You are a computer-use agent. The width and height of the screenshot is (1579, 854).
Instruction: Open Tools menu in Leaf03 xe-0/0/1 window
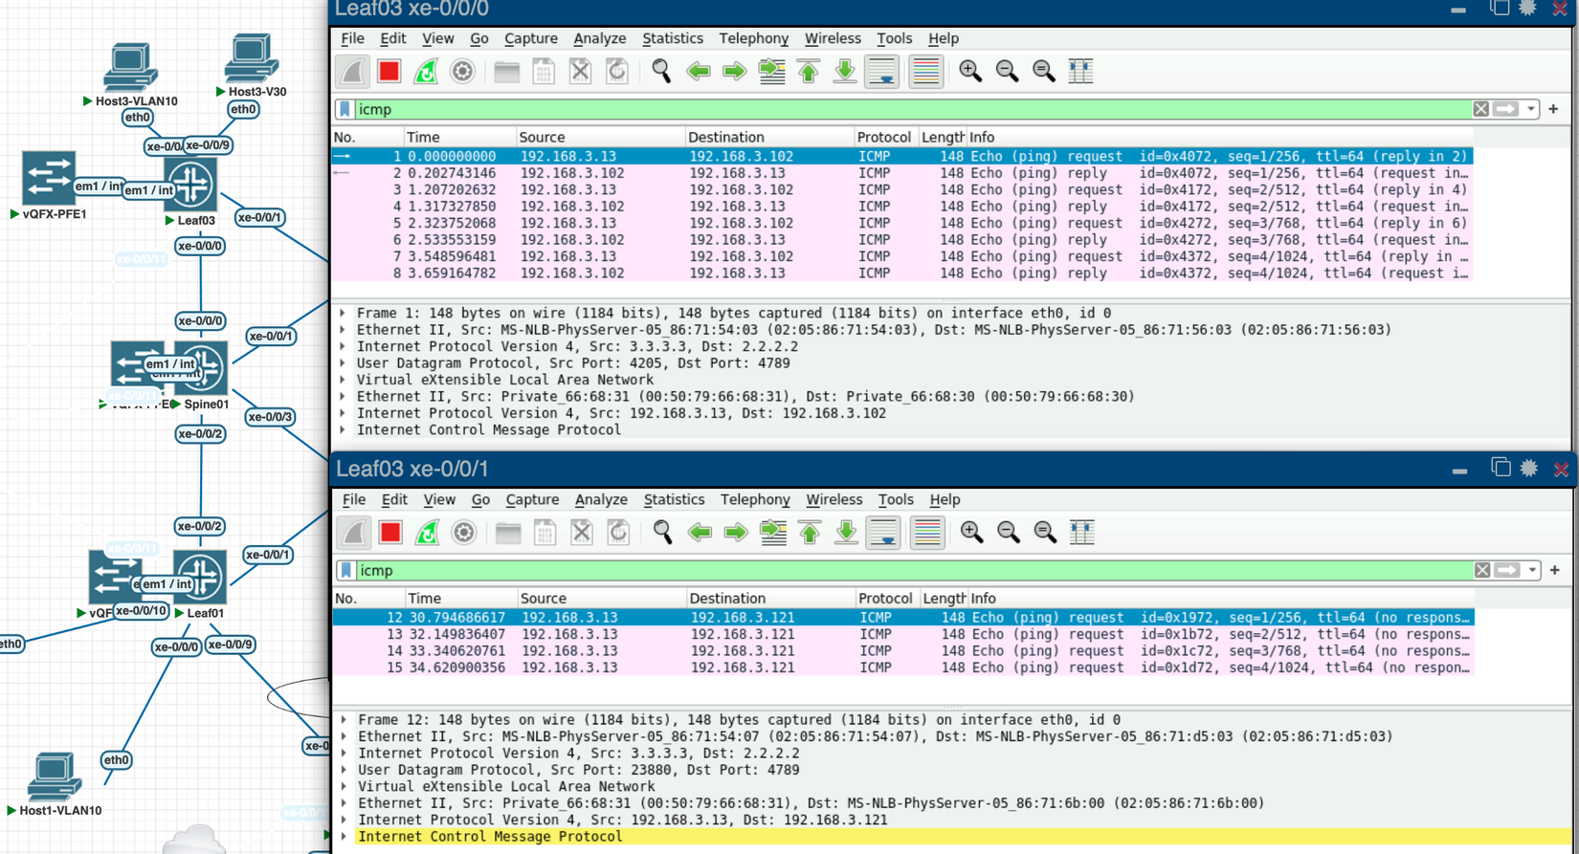click(896, 499)
